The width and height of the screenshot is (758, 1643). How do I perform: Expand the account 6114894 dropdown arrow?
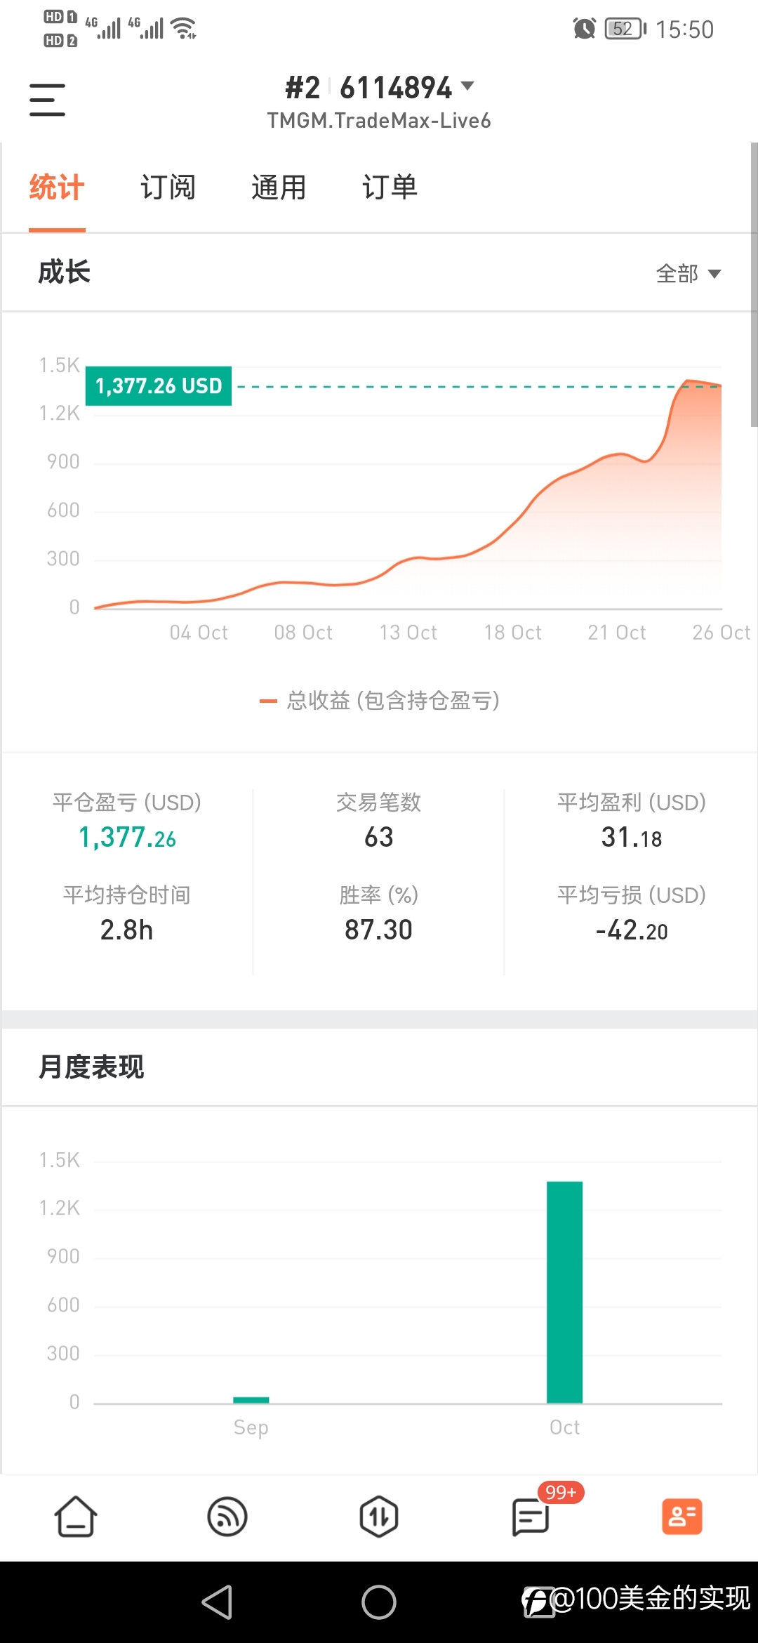pyautogui.click(x=467, y=86)
